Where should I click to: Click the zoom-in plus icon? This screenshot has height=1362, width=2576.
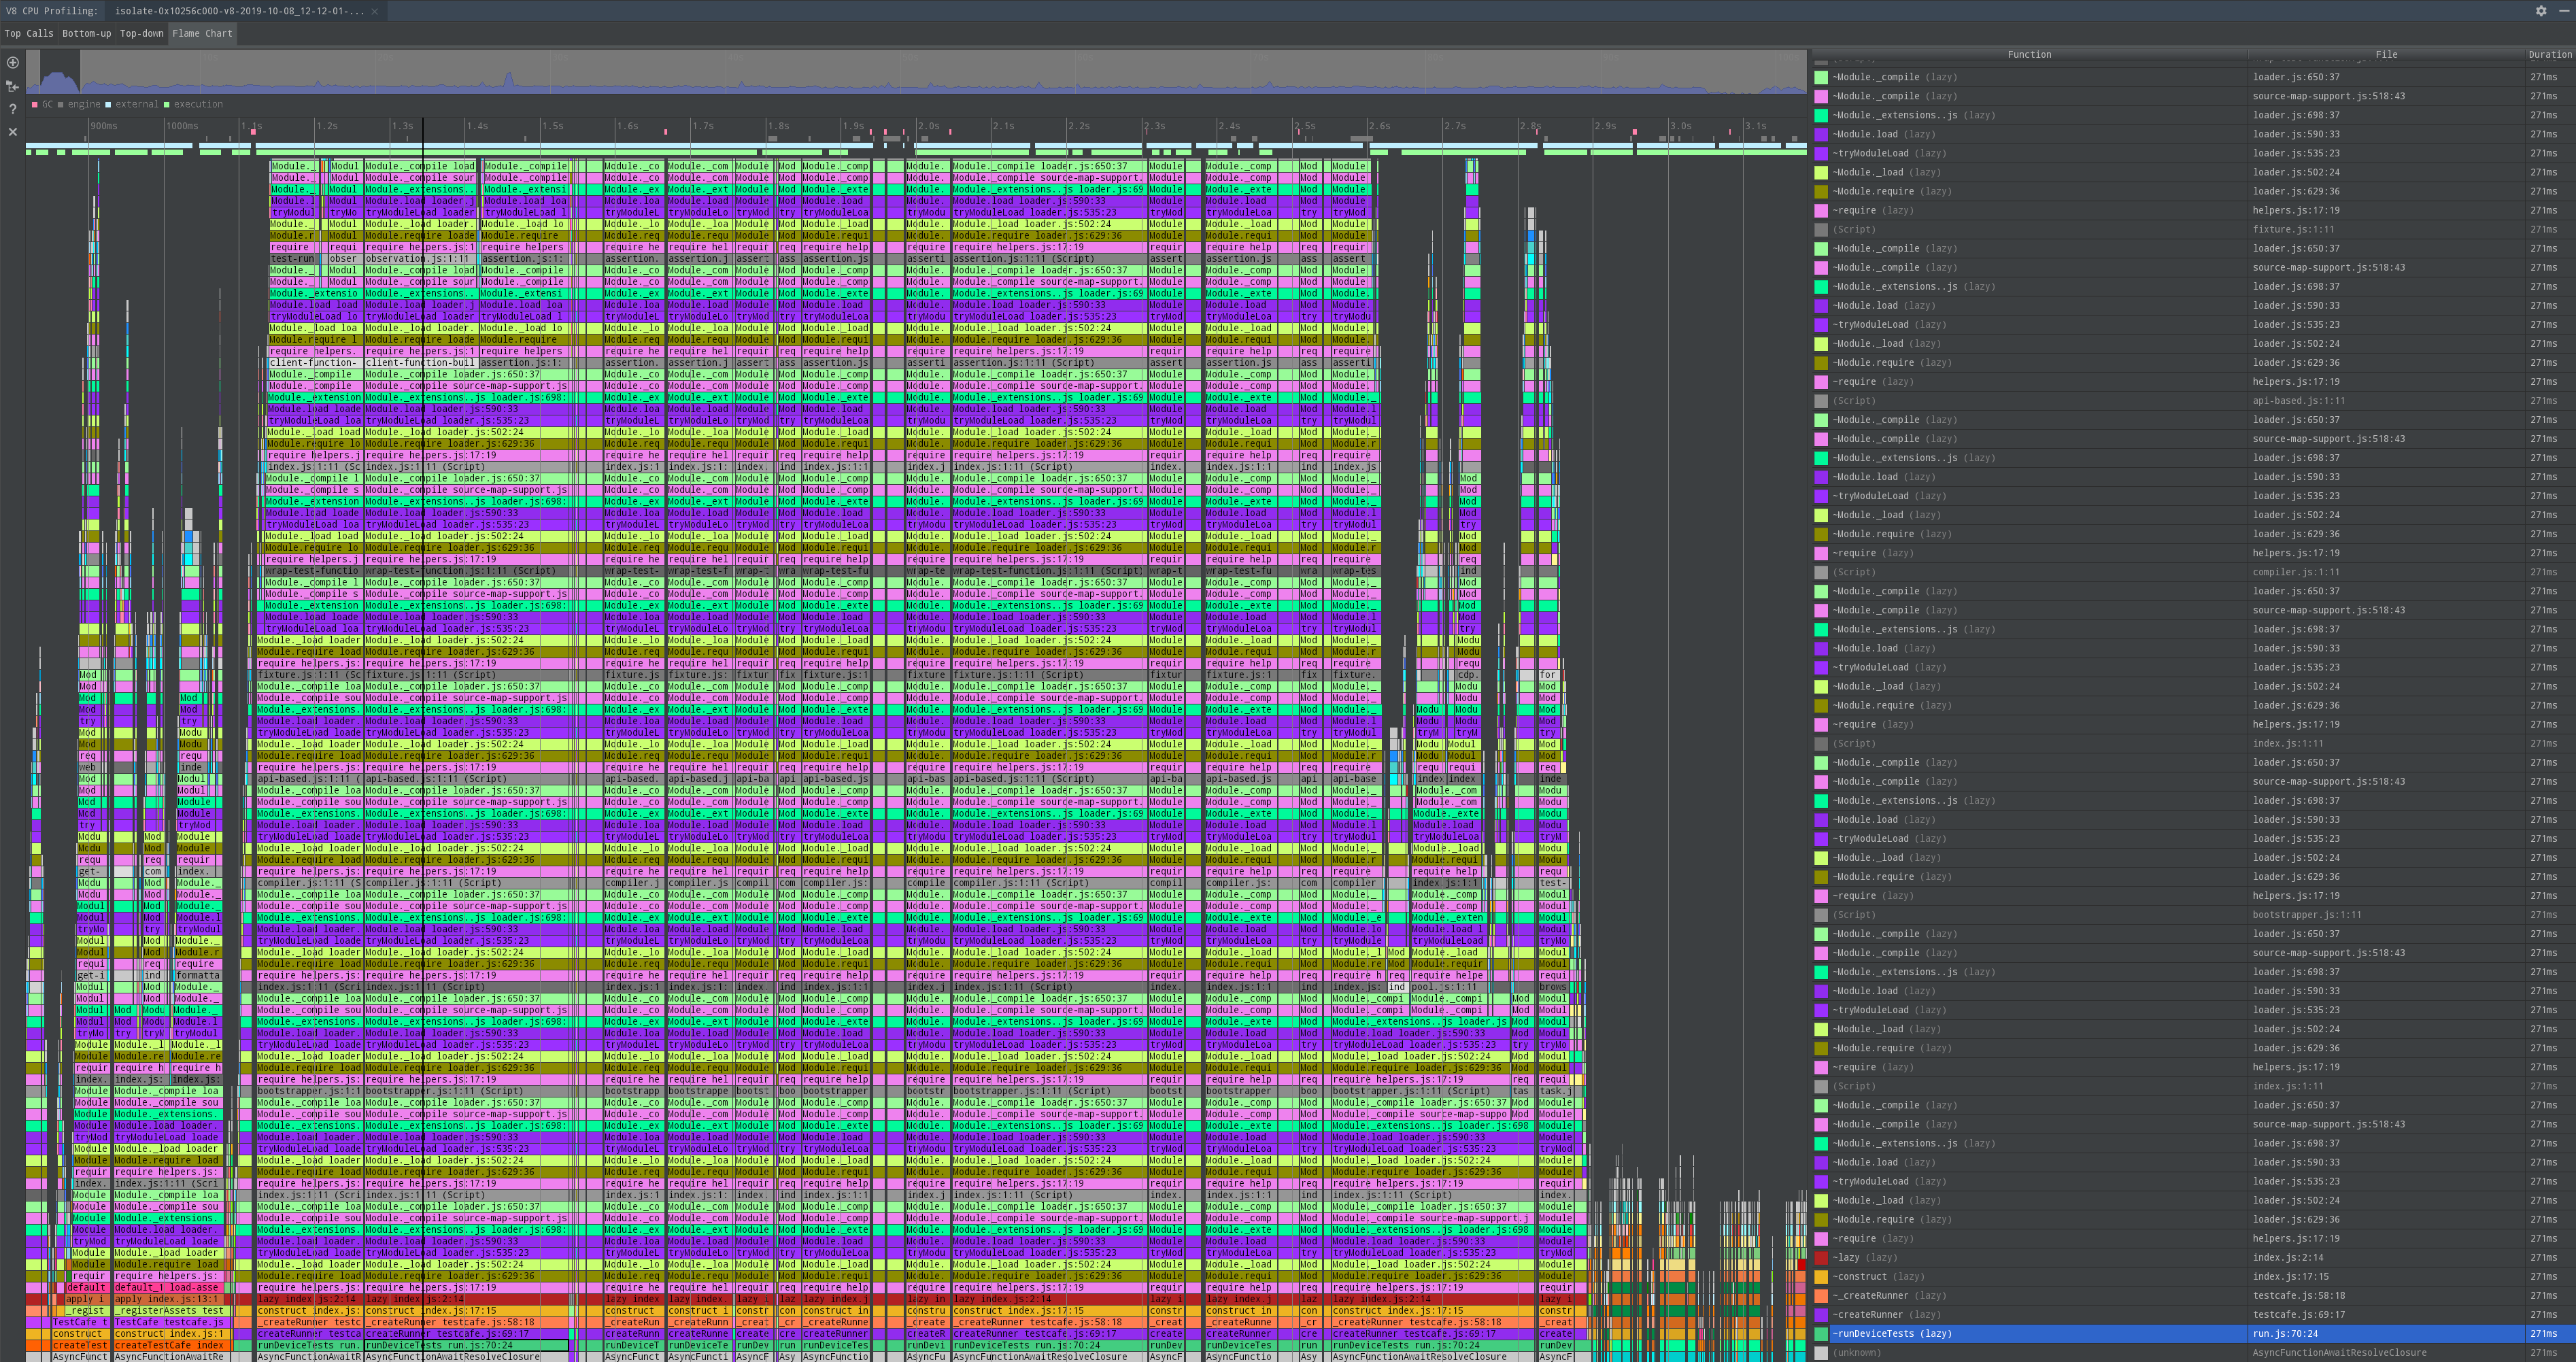13,62
